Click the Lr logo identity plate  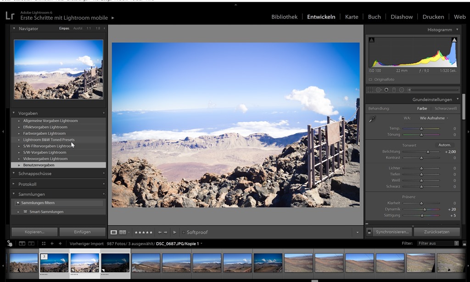click(10, 16)
